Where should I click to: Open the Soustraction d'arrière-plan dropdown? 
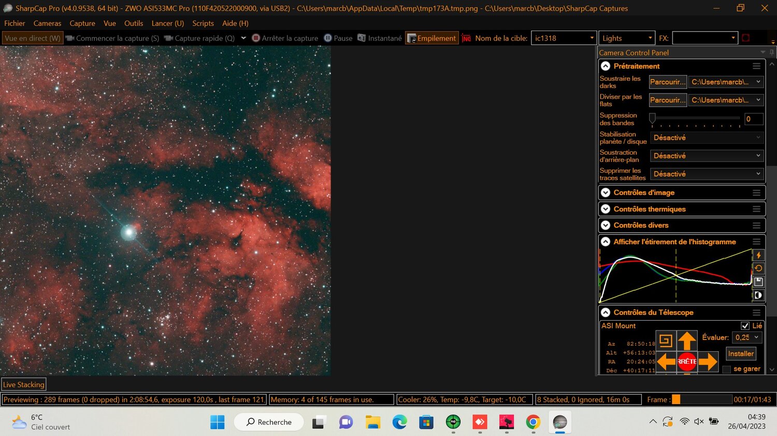point(707,156)
